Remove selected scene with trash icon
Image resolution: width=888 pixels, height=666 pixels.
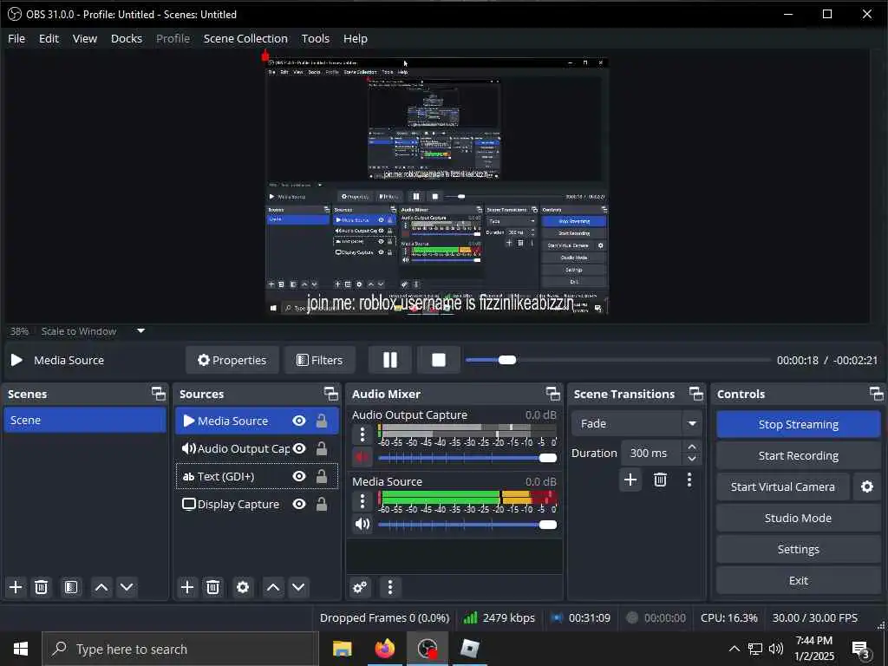(42, 587)
